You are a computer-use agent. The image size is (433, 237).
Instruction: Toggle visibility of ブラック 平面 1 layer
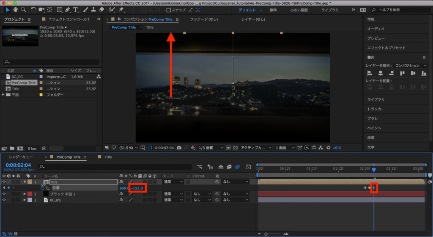click(x=4, y=194)
